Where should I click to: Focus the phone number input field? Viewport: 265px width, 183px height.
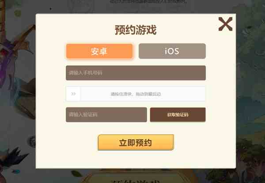pyautogui.click(x=136, y=73)
